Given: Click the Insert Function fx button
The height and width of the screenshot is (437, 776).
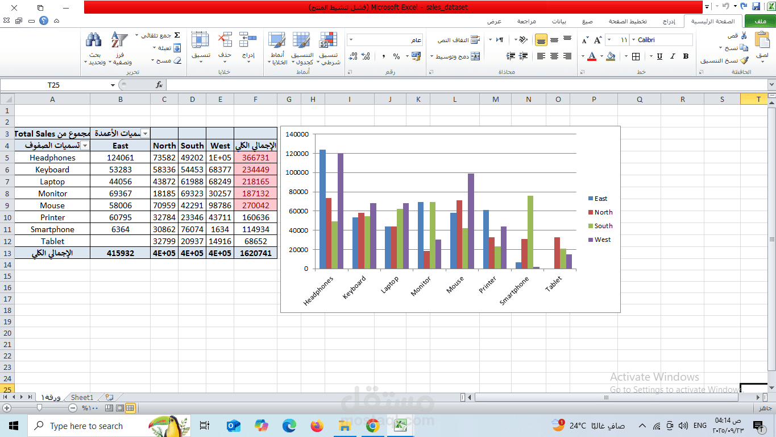Looking at the screenshot, I should coord(159,85).
